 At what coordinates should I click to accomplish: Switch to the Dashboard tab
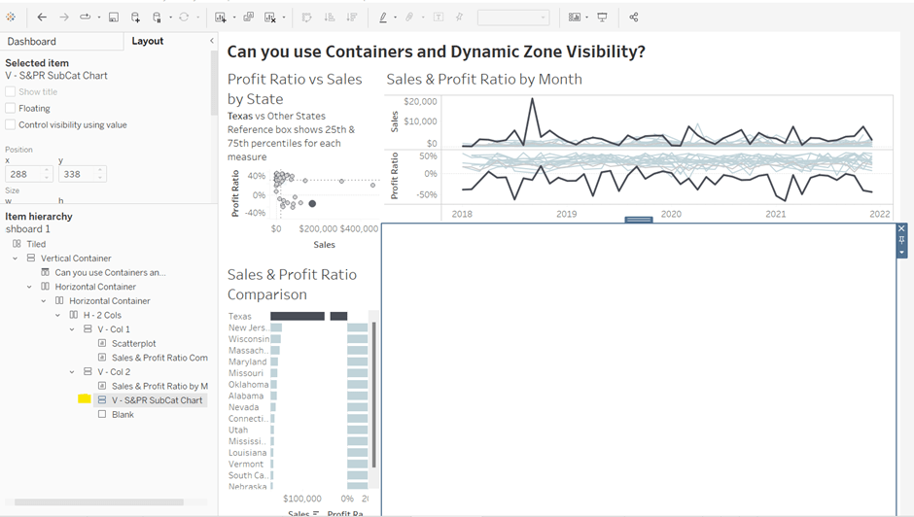point(32,42)
